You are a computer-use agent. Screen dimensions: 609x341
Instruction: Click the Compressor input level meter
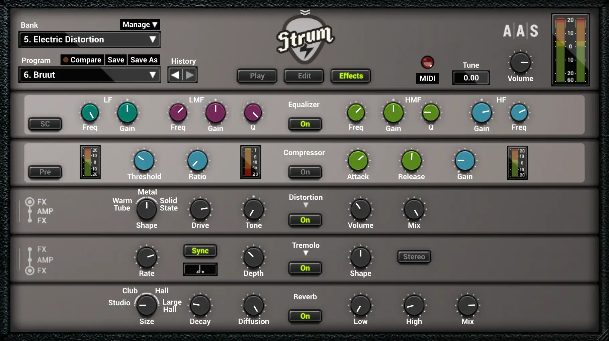pyautogui.click(x=90, y=162)
